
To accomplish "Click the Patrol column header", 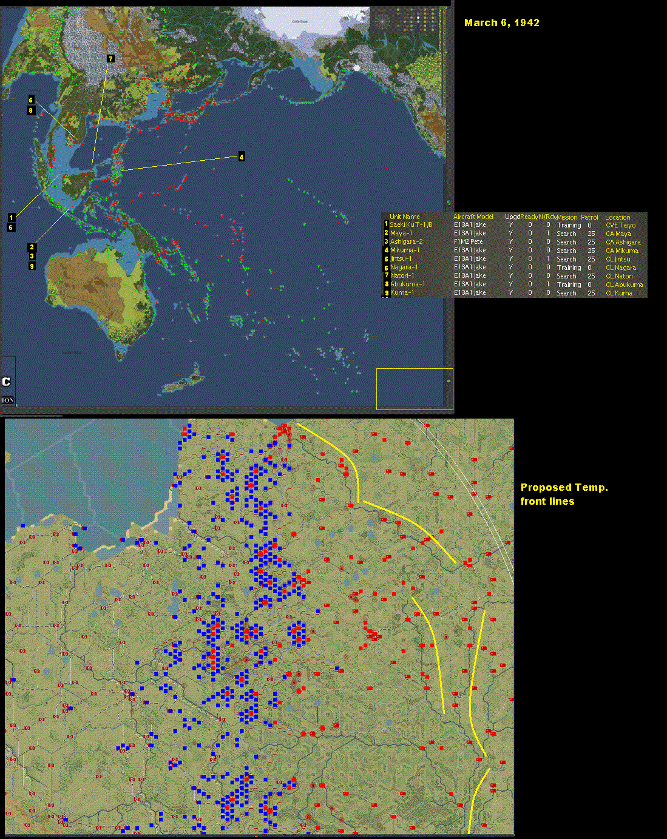I will point(589,217).
